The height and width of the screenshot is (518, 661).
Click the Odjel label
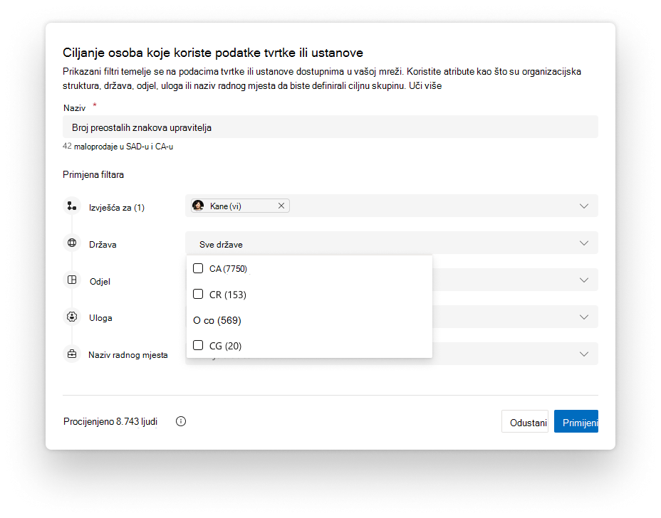pos(100,282)
